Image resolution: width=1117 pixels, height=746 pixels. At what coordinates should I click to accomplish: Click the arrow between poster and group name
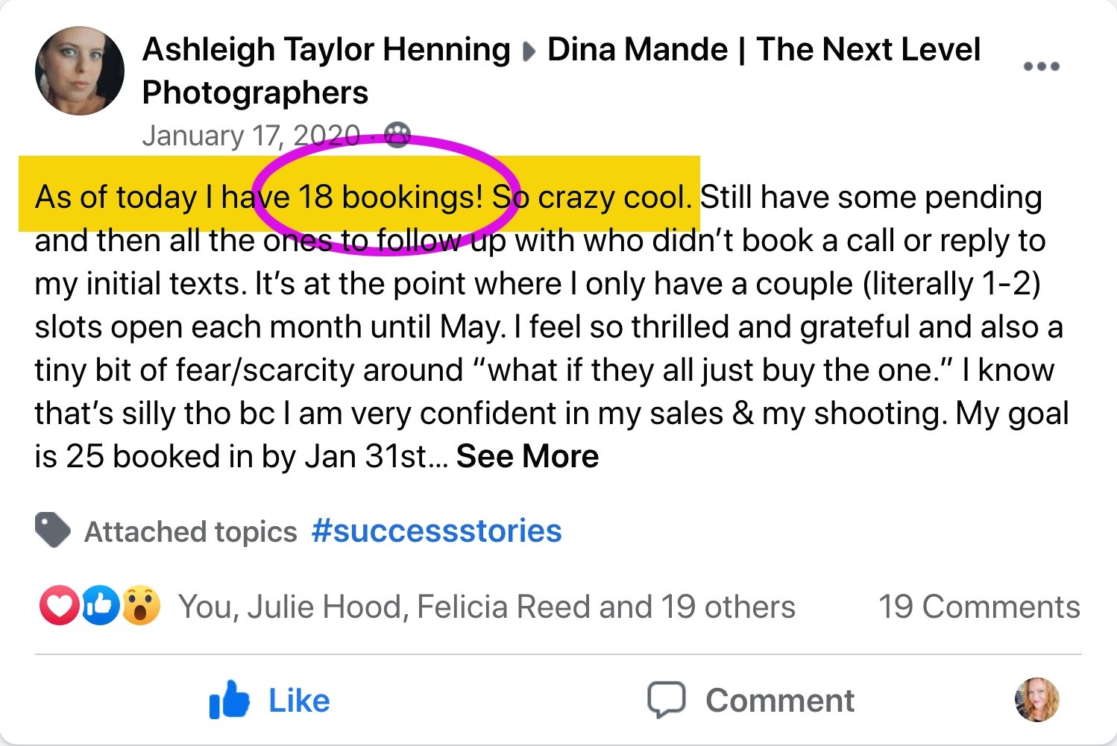529,51
